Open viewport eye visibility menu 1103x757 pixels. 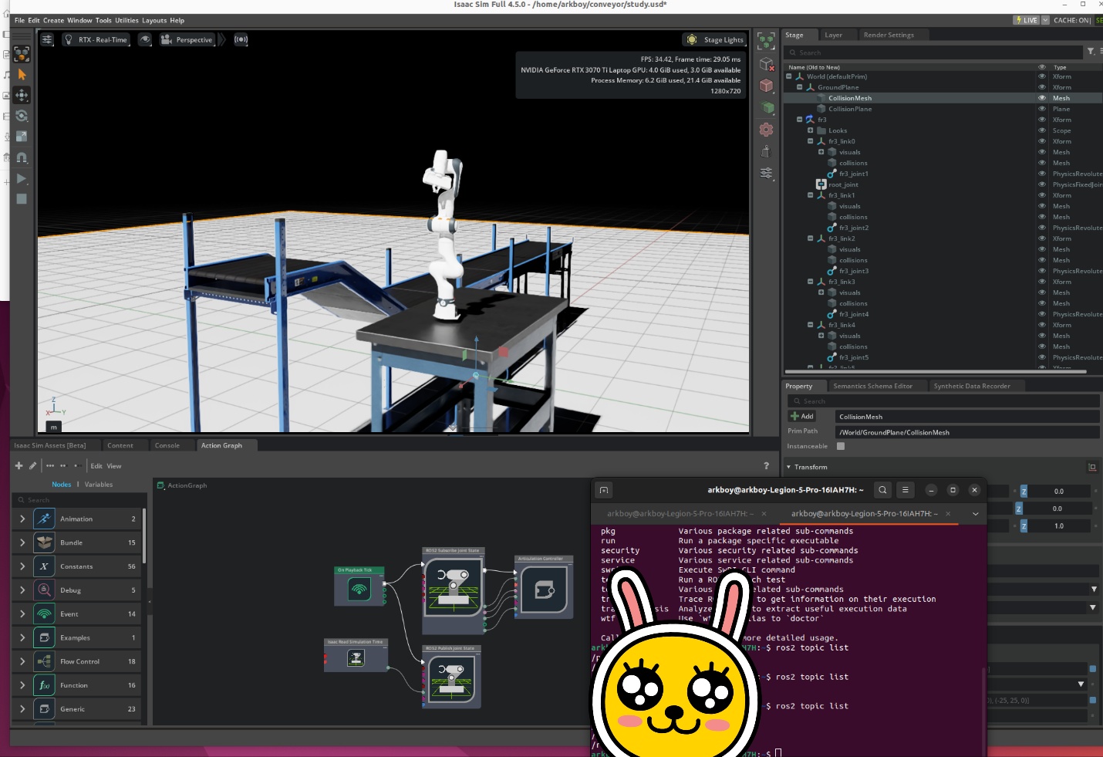145,39
